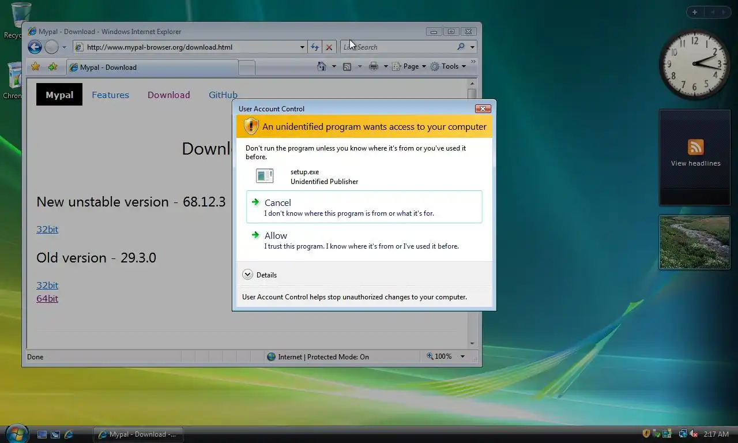Click the Add to Favorites icon
Viewport: 738px width, 443px height.
point(52,67)
